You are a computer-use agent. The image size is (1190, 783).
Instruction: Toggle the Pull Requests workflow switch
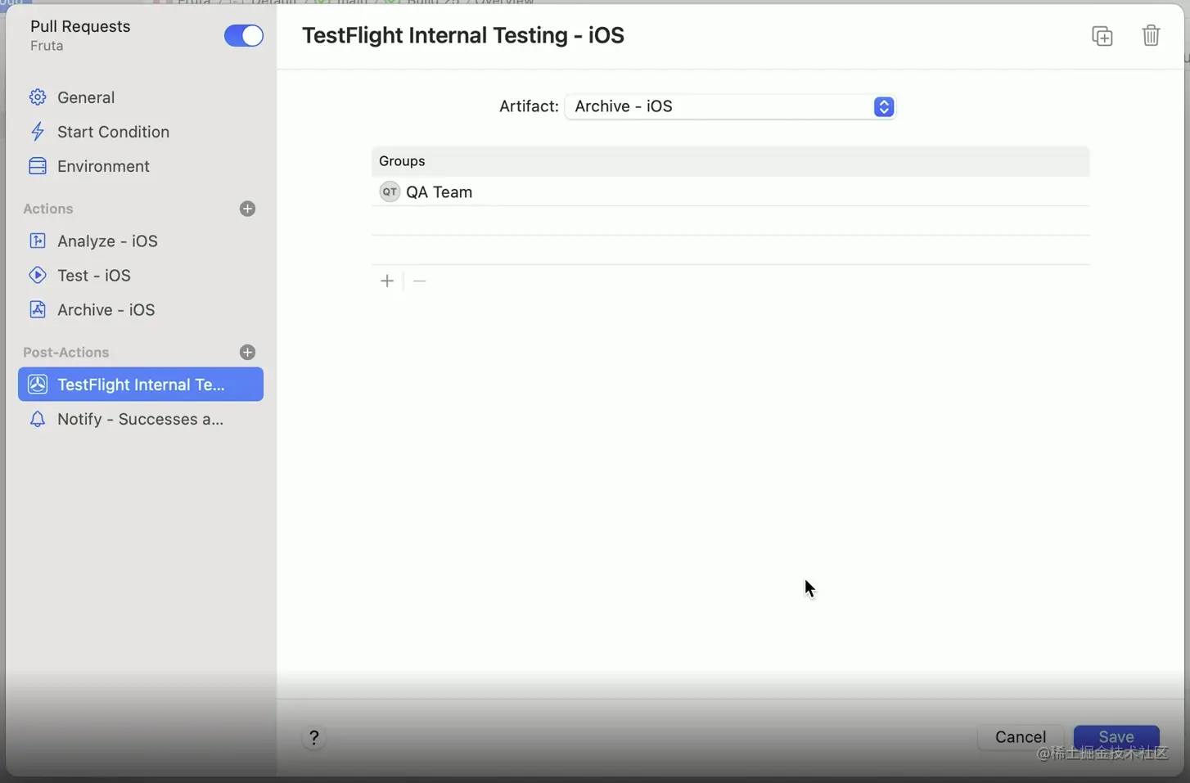(x=243, y=35)
